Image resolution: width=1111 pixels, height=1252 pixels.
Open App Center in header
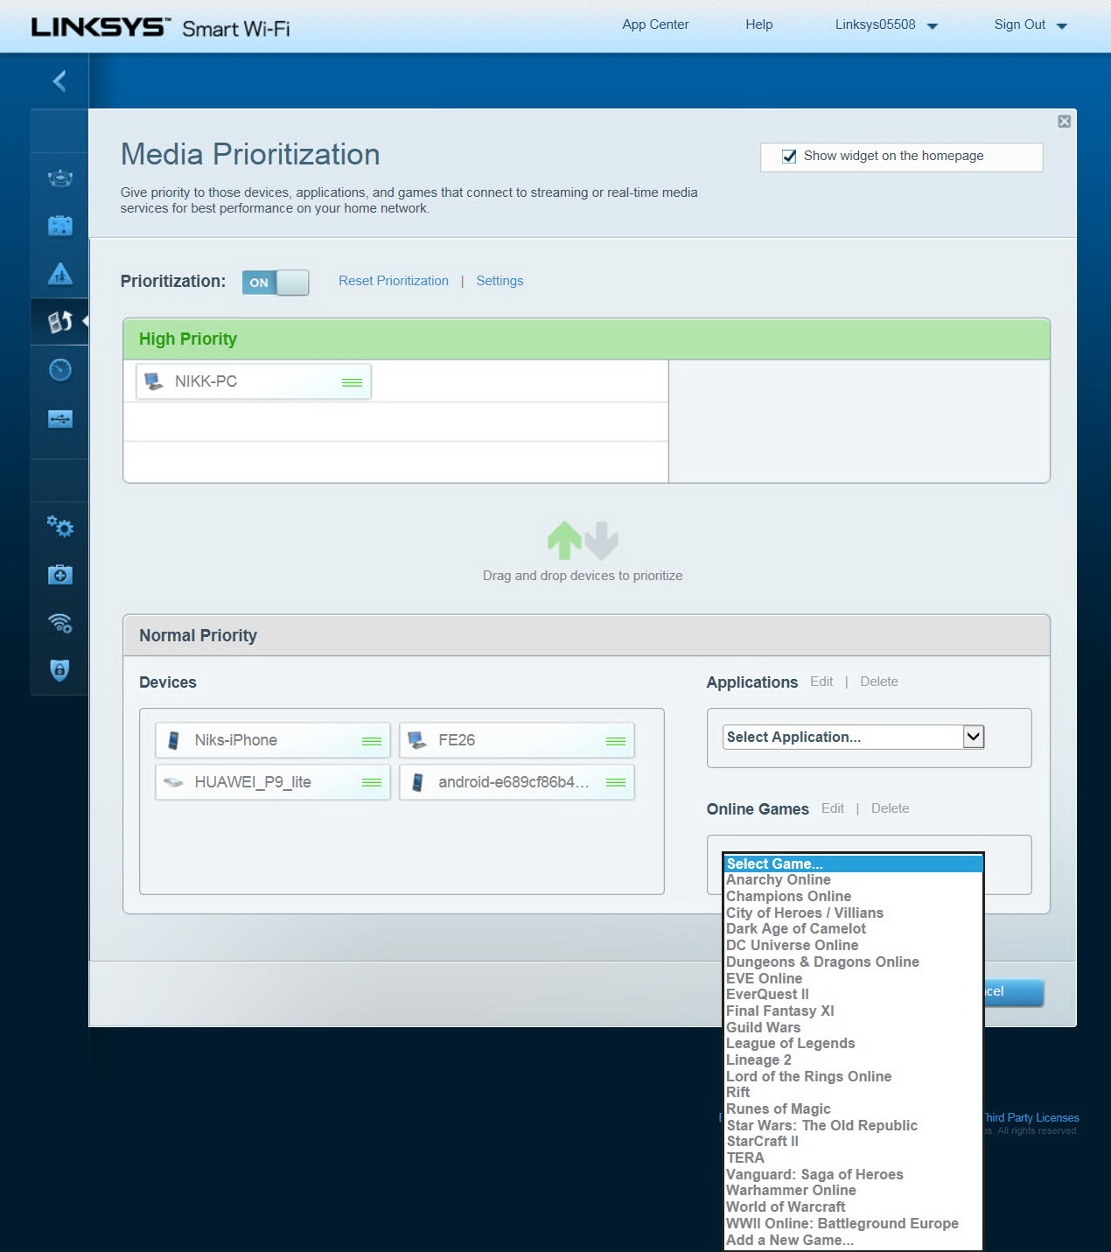click(655, 24)
